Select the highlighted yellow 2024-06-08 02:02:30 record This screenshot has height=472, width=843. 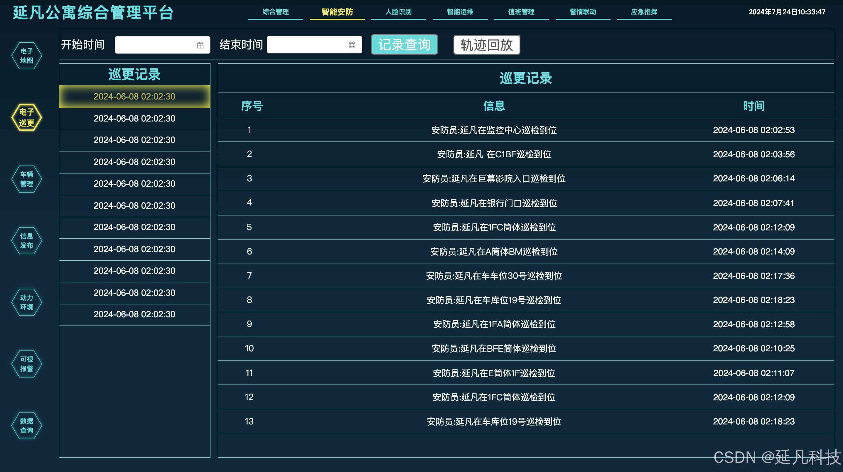[134, 97]
